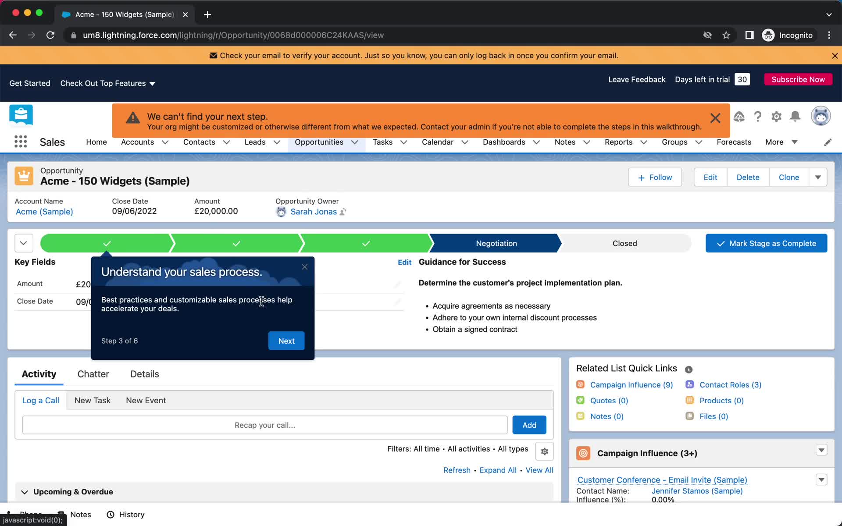This screenshot has width=842, height=526.
Task: Click the History clock icon in the utility bar
Action: tap(111, 515)
